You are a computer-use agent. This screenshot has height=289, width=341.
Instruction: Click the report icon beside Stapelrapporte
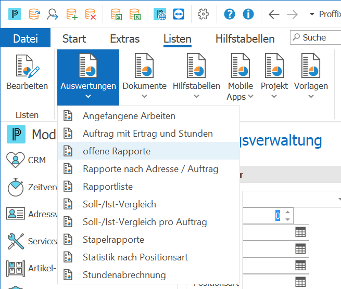tap(68, 240)
